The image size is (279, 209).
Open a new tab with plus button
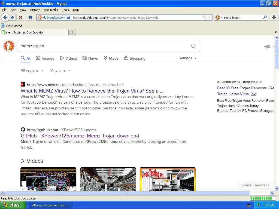[72, 32]
